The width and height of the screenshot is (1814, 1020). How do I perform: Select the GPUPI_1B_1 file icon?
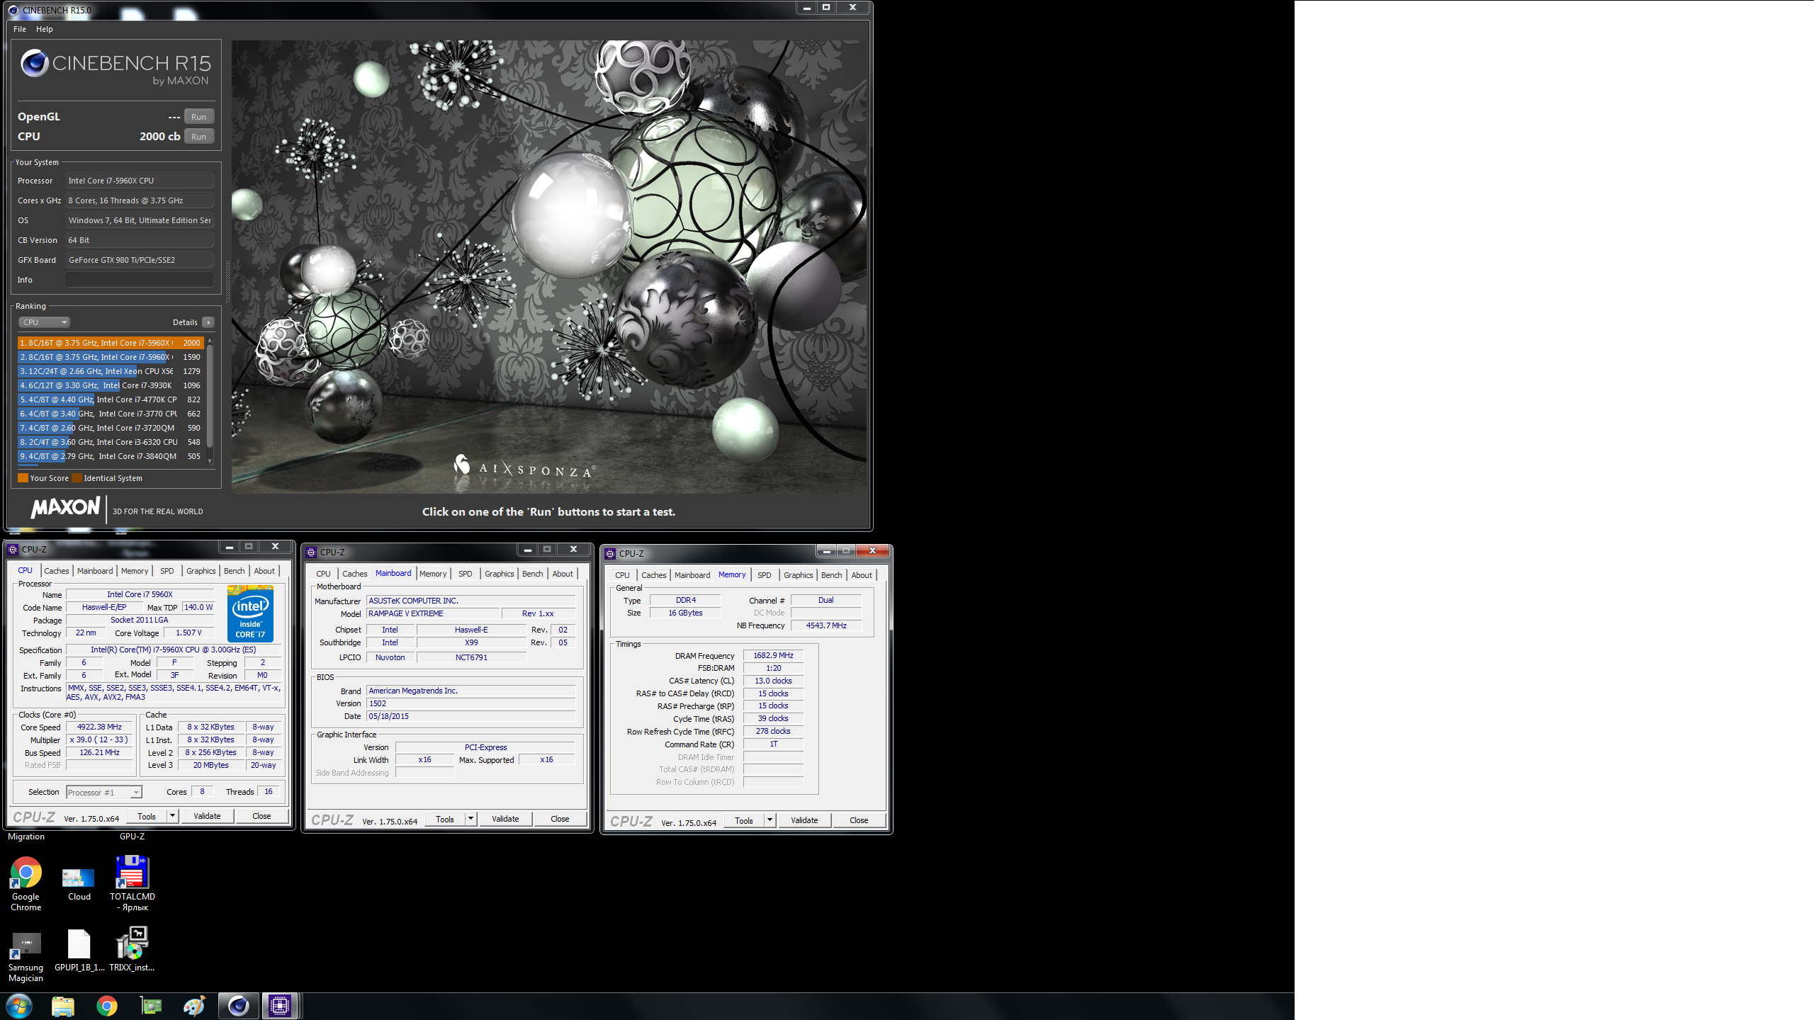(x=79, y=951)
